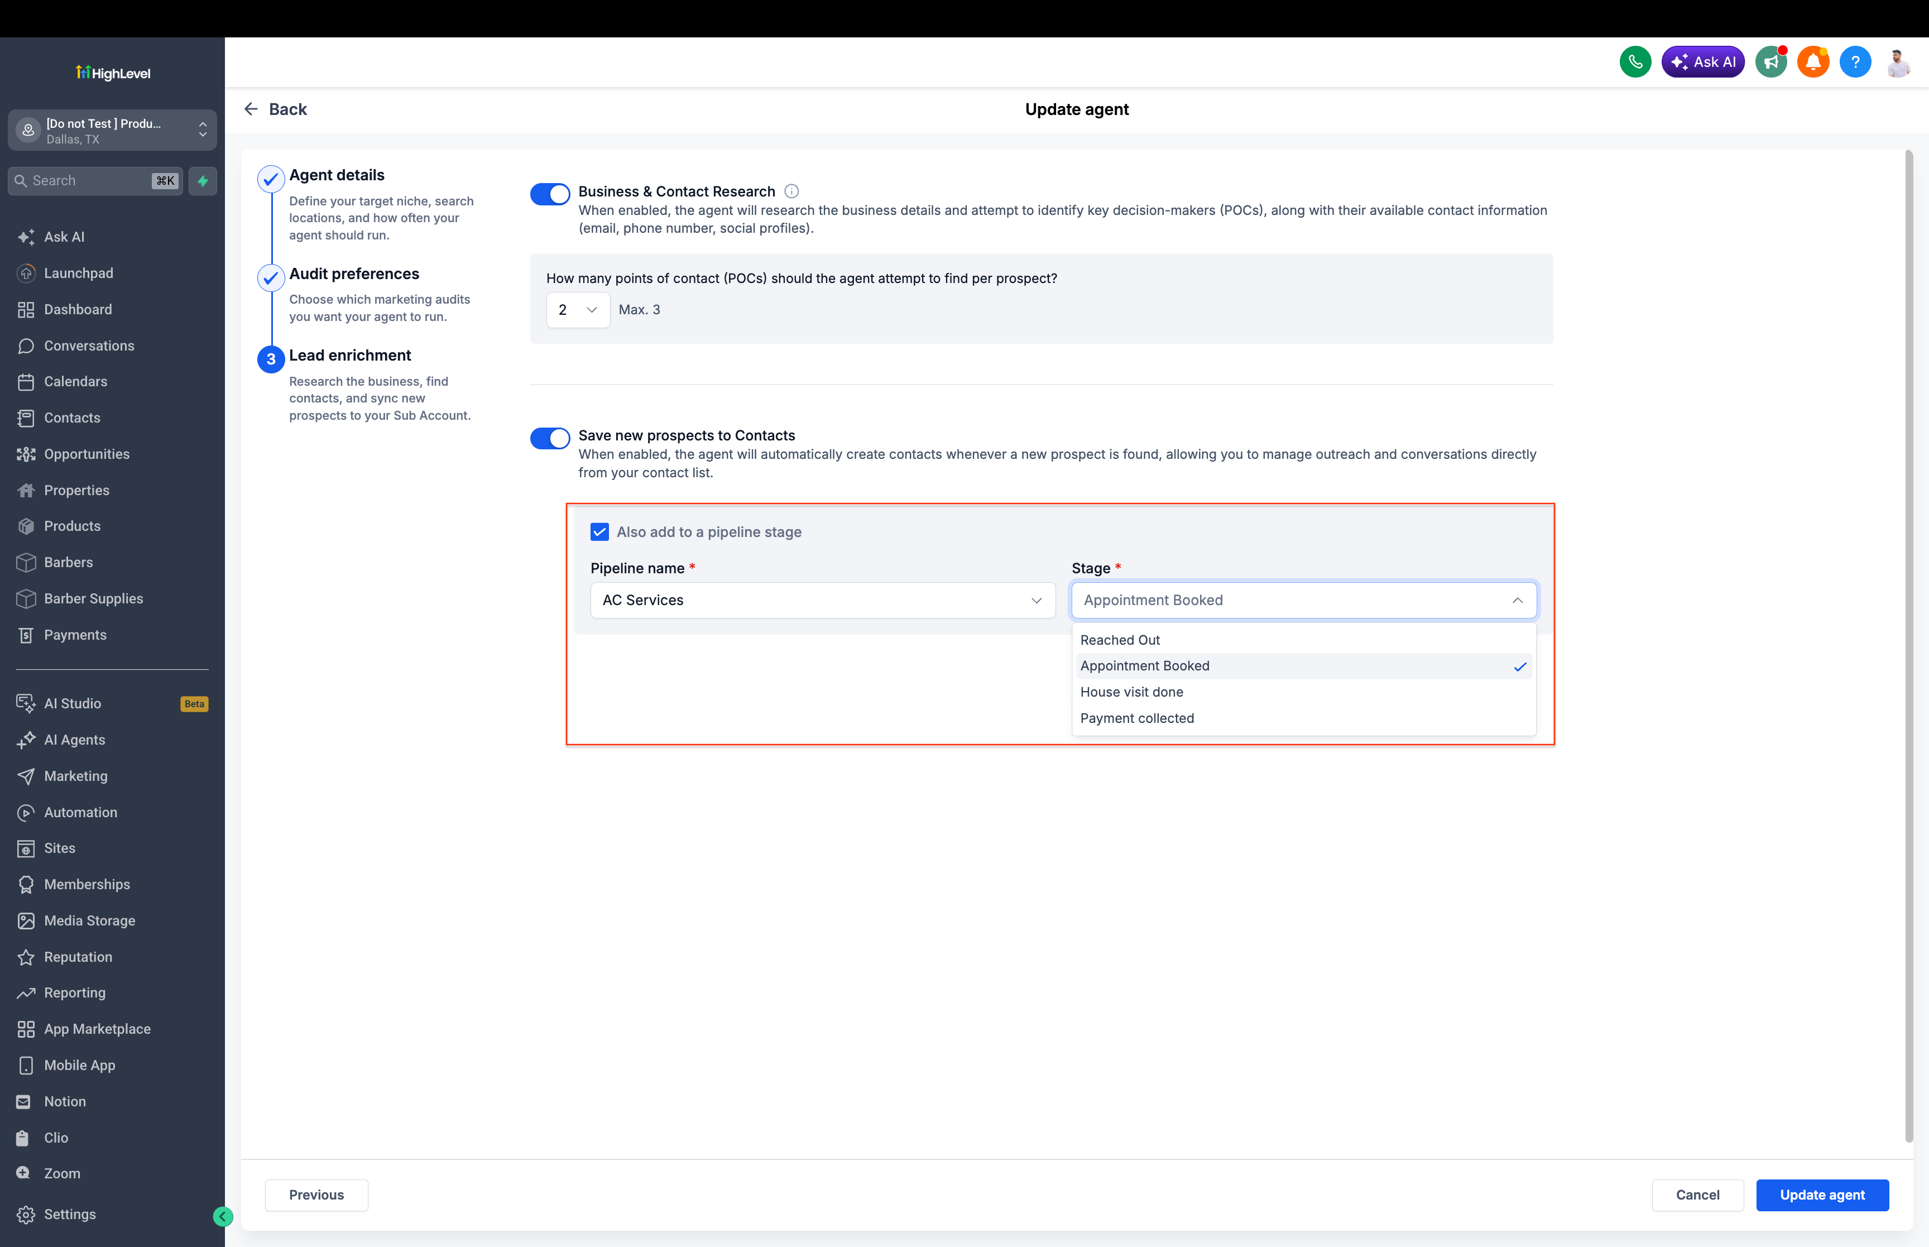Click the AI Agents sparkle icon
The image size is (1929, 1247).
pos(26,739)
